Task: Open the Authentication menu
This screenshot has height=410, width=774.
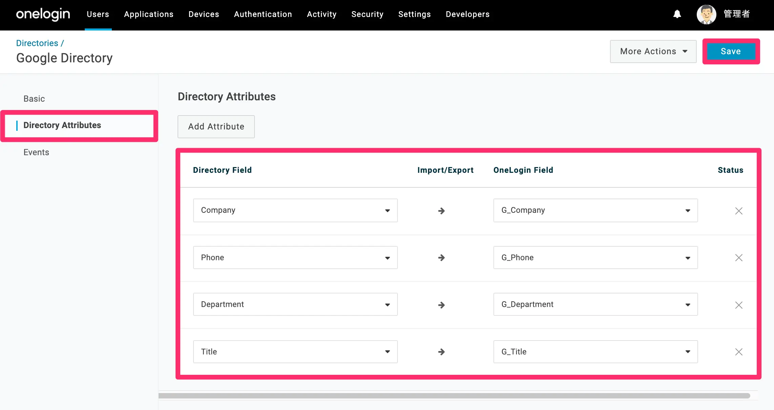Action: click(263, 14)
